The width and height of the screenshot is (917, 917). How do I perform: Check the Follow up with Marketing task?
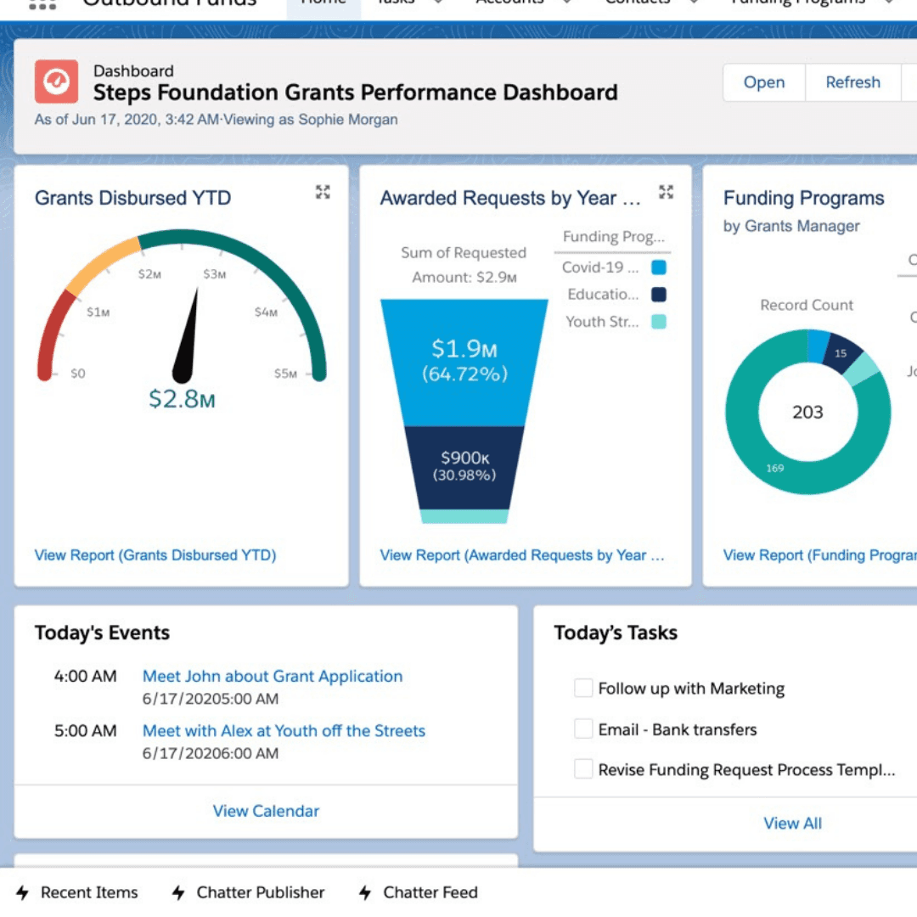[x=583, y=688]
